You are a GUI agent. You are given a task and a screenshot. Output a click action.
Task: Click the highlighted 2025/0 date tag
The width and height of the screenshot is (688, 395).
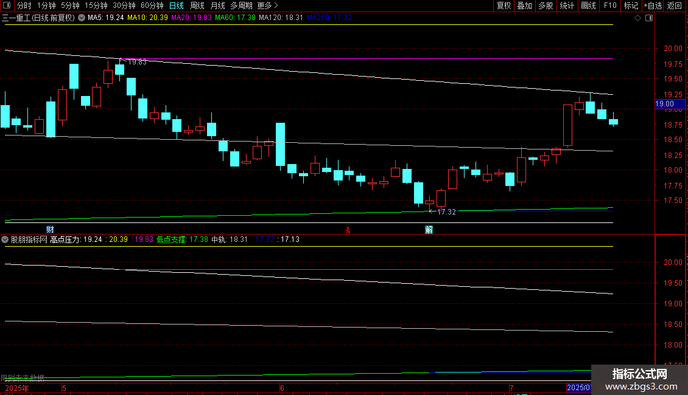click(579, 388)
